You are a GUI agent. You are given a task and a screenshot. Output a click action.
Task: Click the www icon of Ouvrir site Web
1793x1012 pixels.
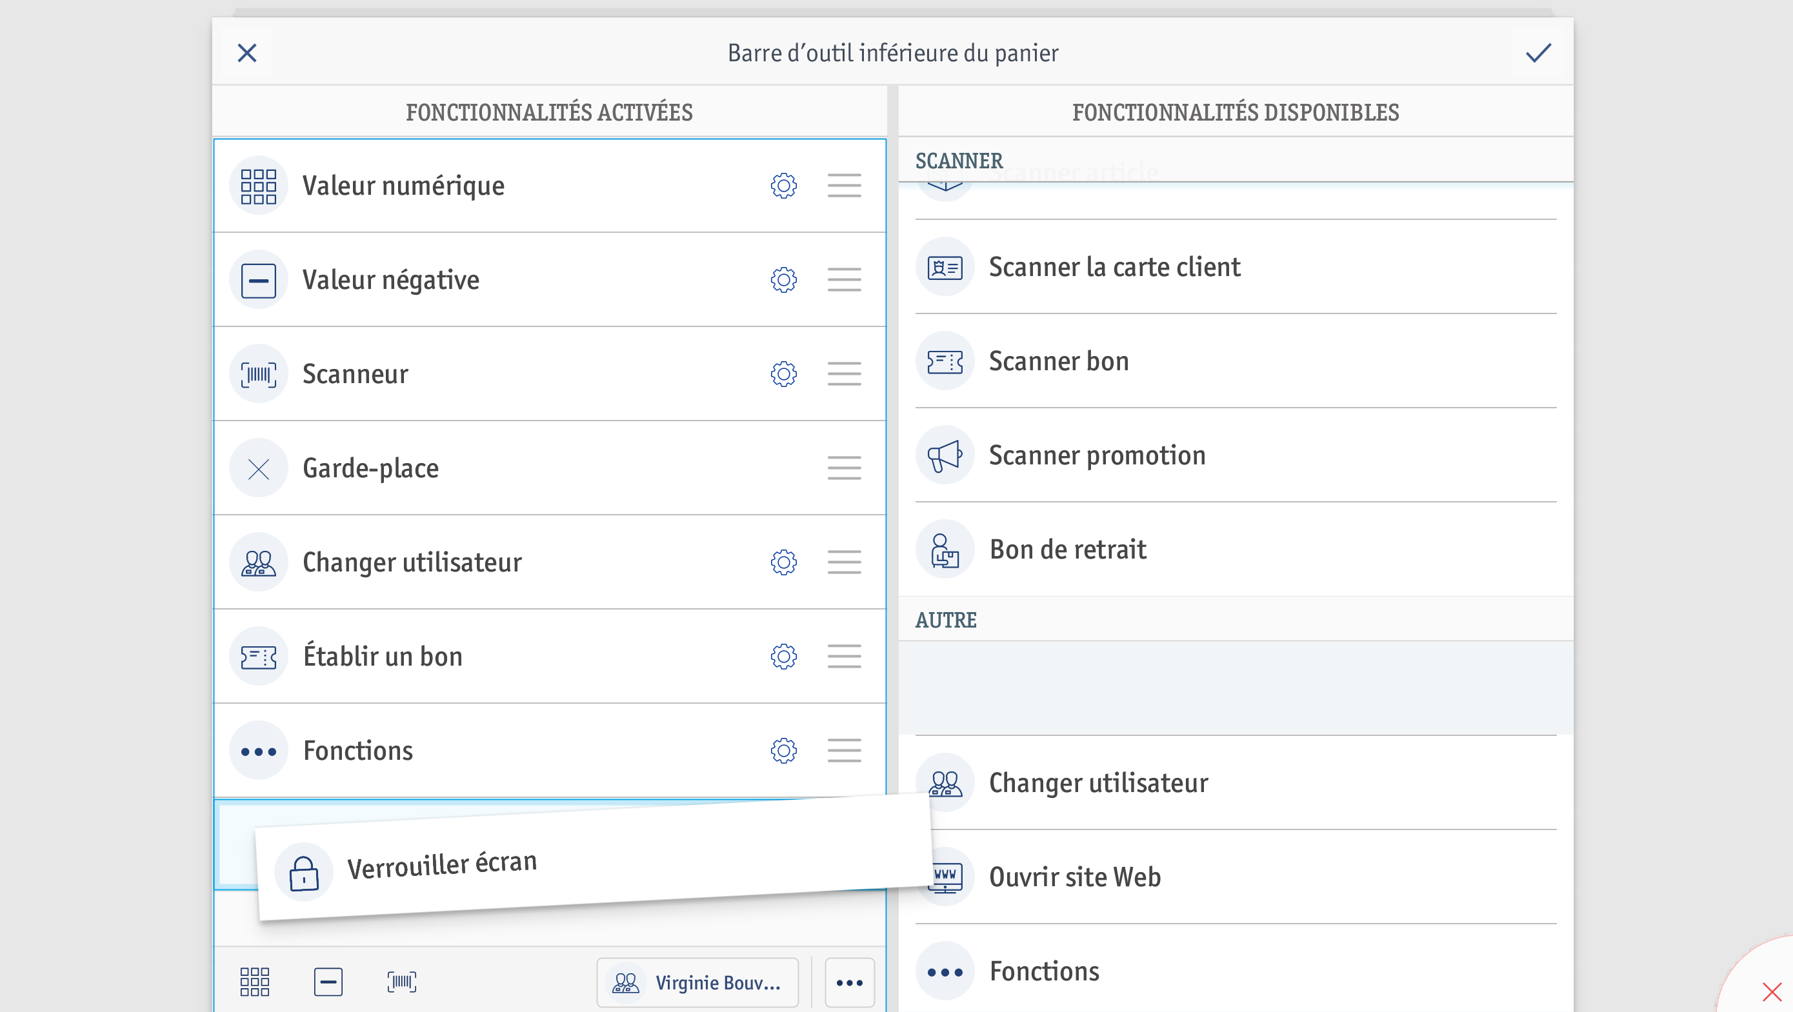pyautogui.click(x=947, y=877)
